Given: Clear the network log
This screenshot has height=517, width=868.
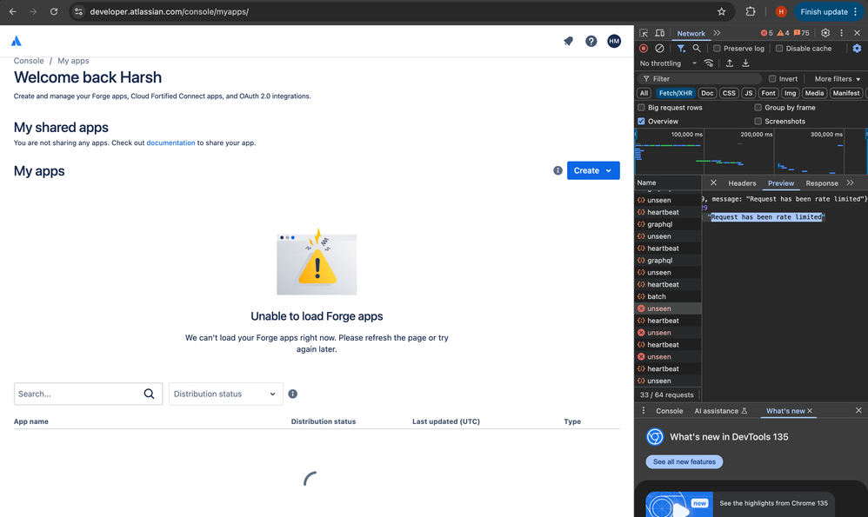Looking at the screenshot, I should [659, 49].
